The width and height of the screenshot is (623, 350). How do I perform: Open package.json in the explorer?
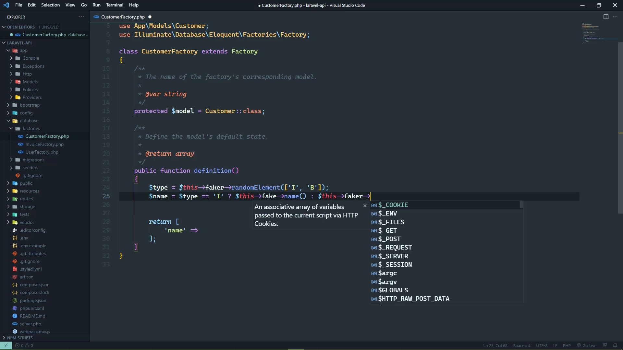tap(33, 300)
